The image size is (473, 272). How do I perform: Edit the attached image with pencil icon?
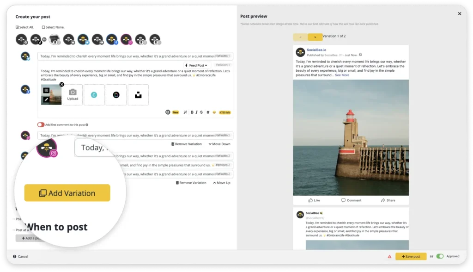46,99
